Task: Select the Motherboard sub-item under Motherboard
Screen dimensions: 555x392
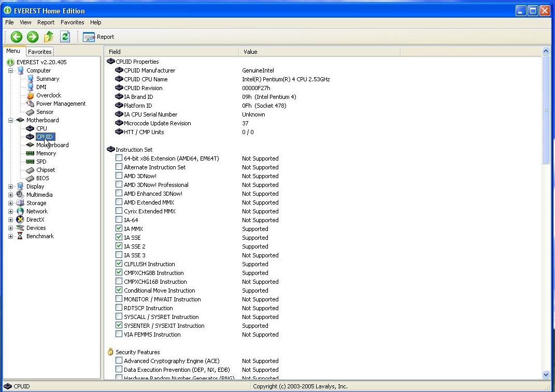Action: pos(52,145)
